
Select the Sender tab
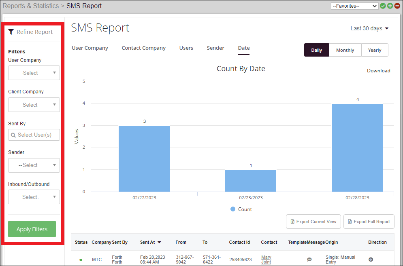[x=215, y=48]
